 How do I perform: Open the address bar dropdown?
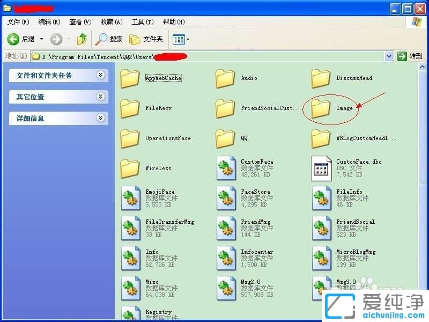(389, 56)
